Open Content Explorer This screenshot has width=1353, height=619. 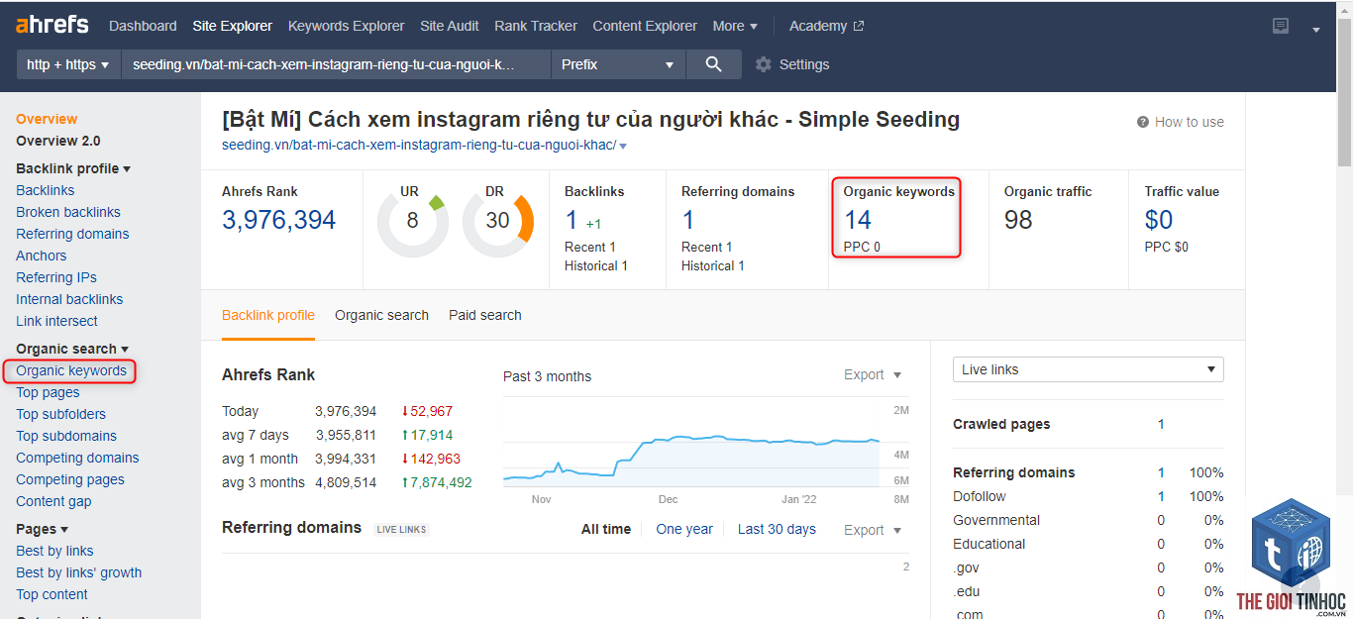click(645, 26)
